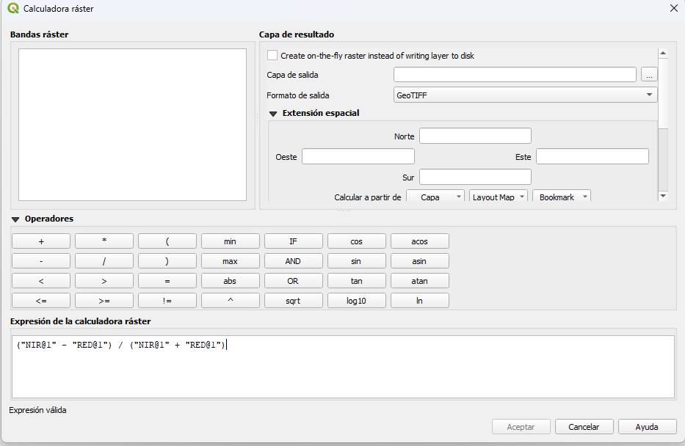The height and width of the screenshot is (446, 685).
Task: Collapse the Extensión espacial section
Action: (x=273, y=114)
